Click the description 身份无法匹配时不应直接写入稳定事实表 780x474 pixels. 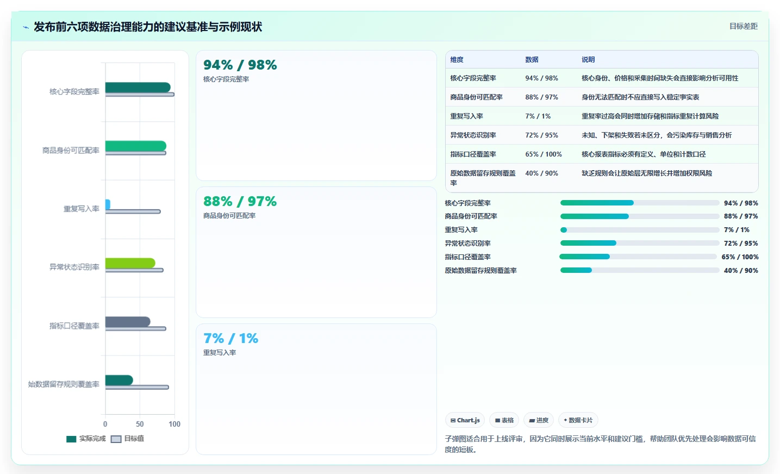point(640,97)
